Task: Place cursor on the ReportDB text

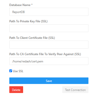Action: [19, 12]
